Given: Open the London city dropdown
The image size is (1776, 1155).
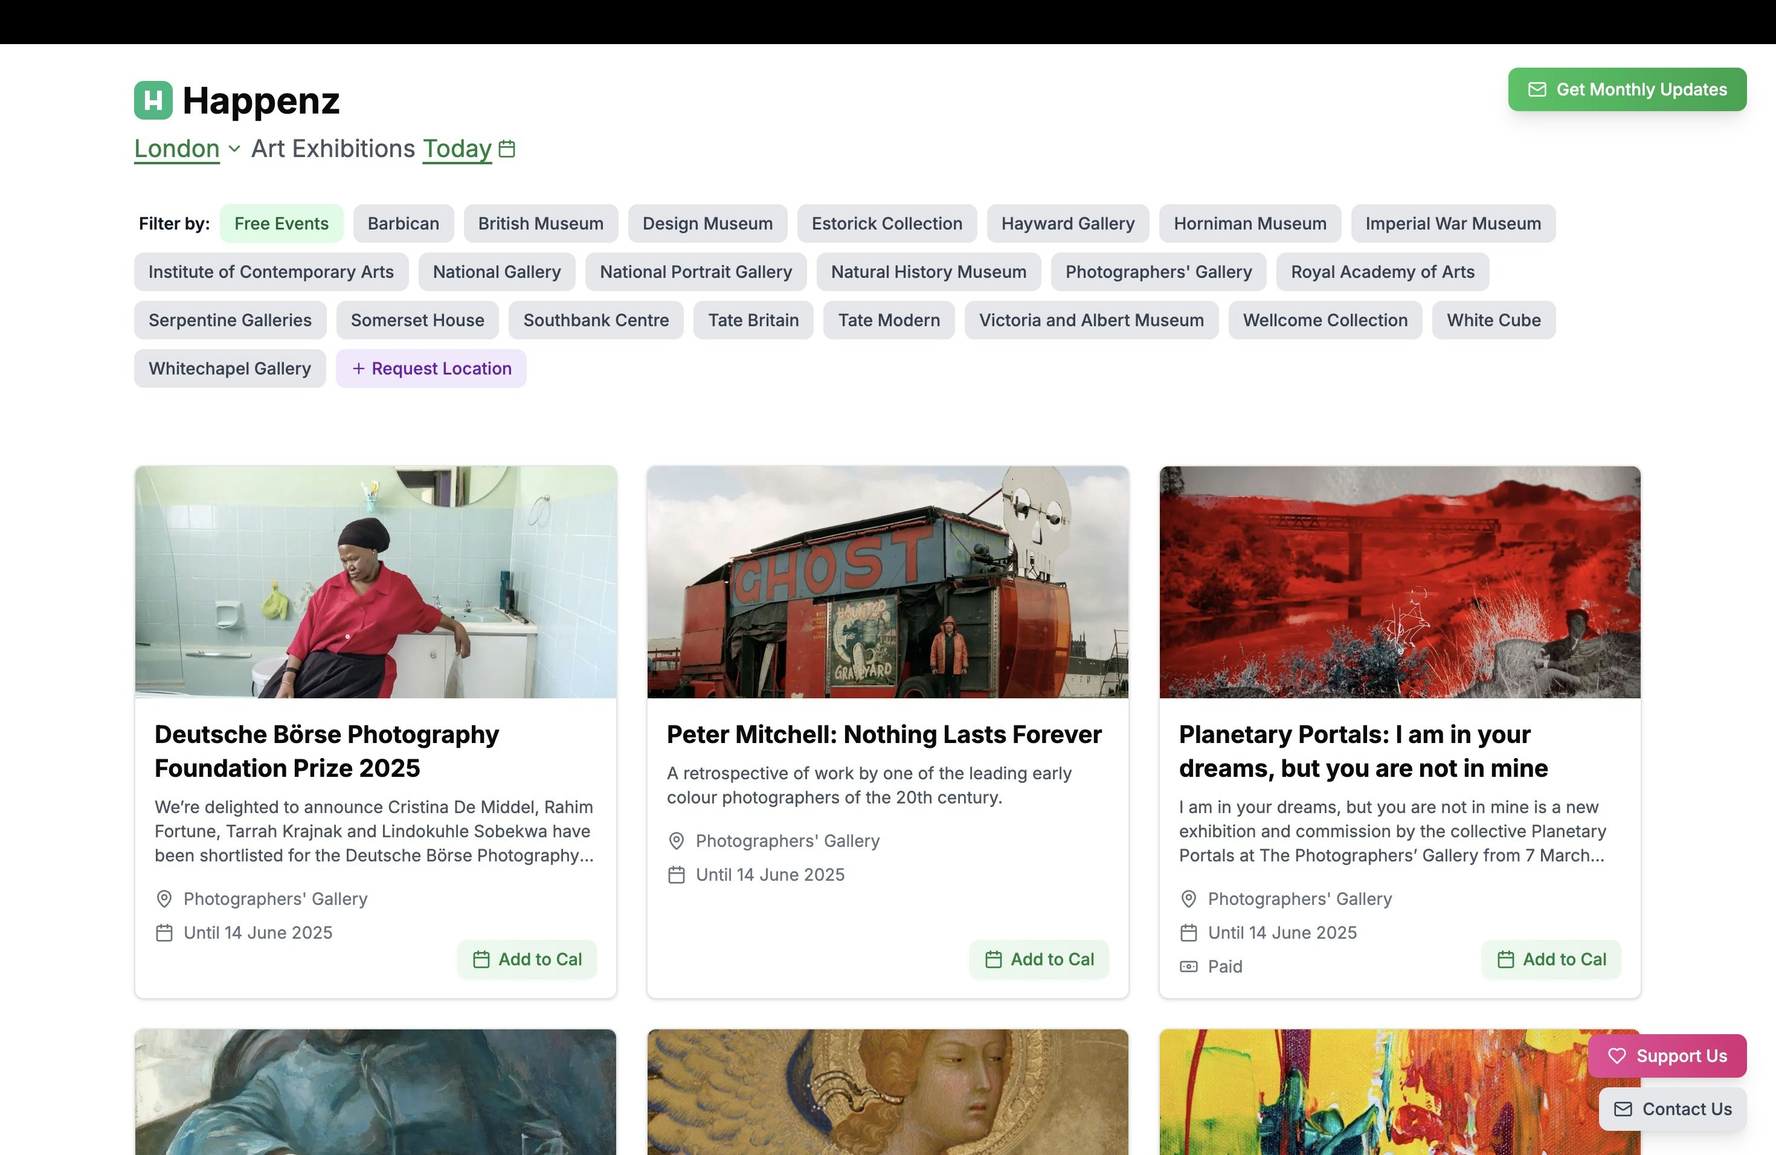Looking at the screenshot, I should [177, 149].
